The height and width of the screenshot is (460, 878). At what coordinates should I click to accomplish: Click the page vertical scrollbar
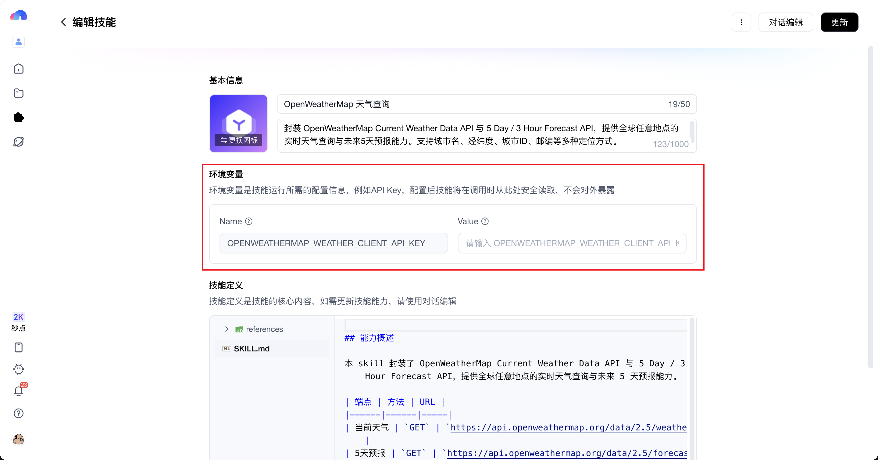click(870, 208)
